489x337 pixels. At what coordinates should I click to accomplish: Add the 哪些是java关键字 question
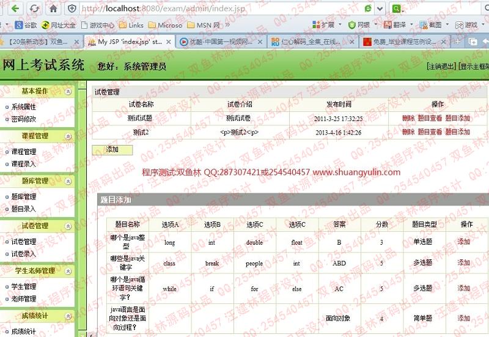[464, 263]
